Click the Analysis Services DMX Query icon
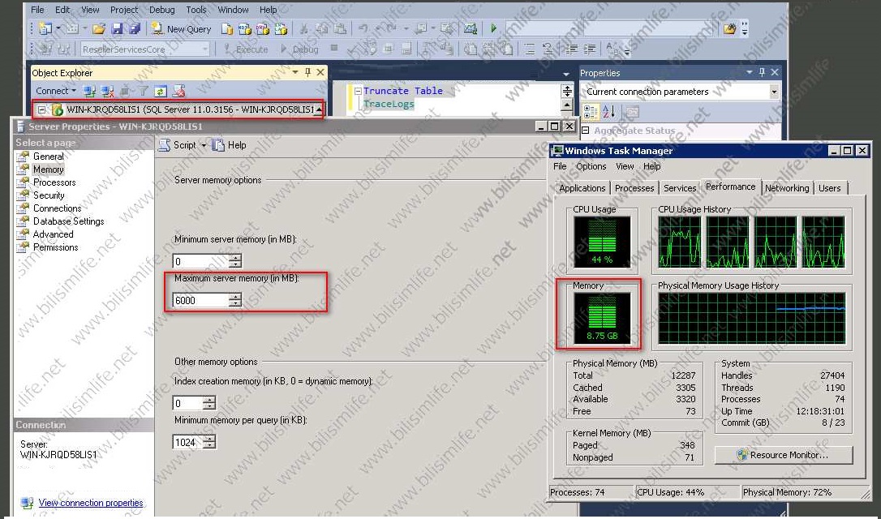The image size is (881, 519). pyautogui.click(x=262, y=28)
